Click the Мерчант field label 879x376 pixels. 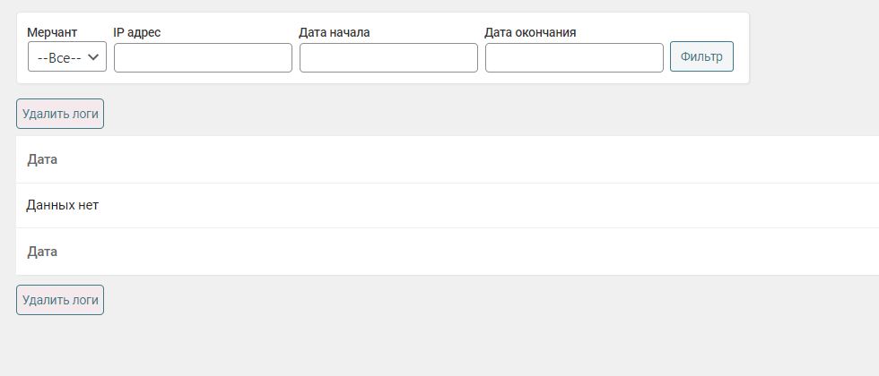[x=52, y=32]
